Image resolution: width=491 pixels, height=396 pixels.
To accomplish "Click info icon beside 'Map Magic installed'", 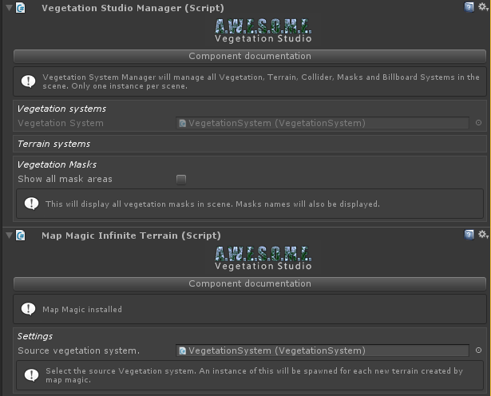I will click(28, 309).
